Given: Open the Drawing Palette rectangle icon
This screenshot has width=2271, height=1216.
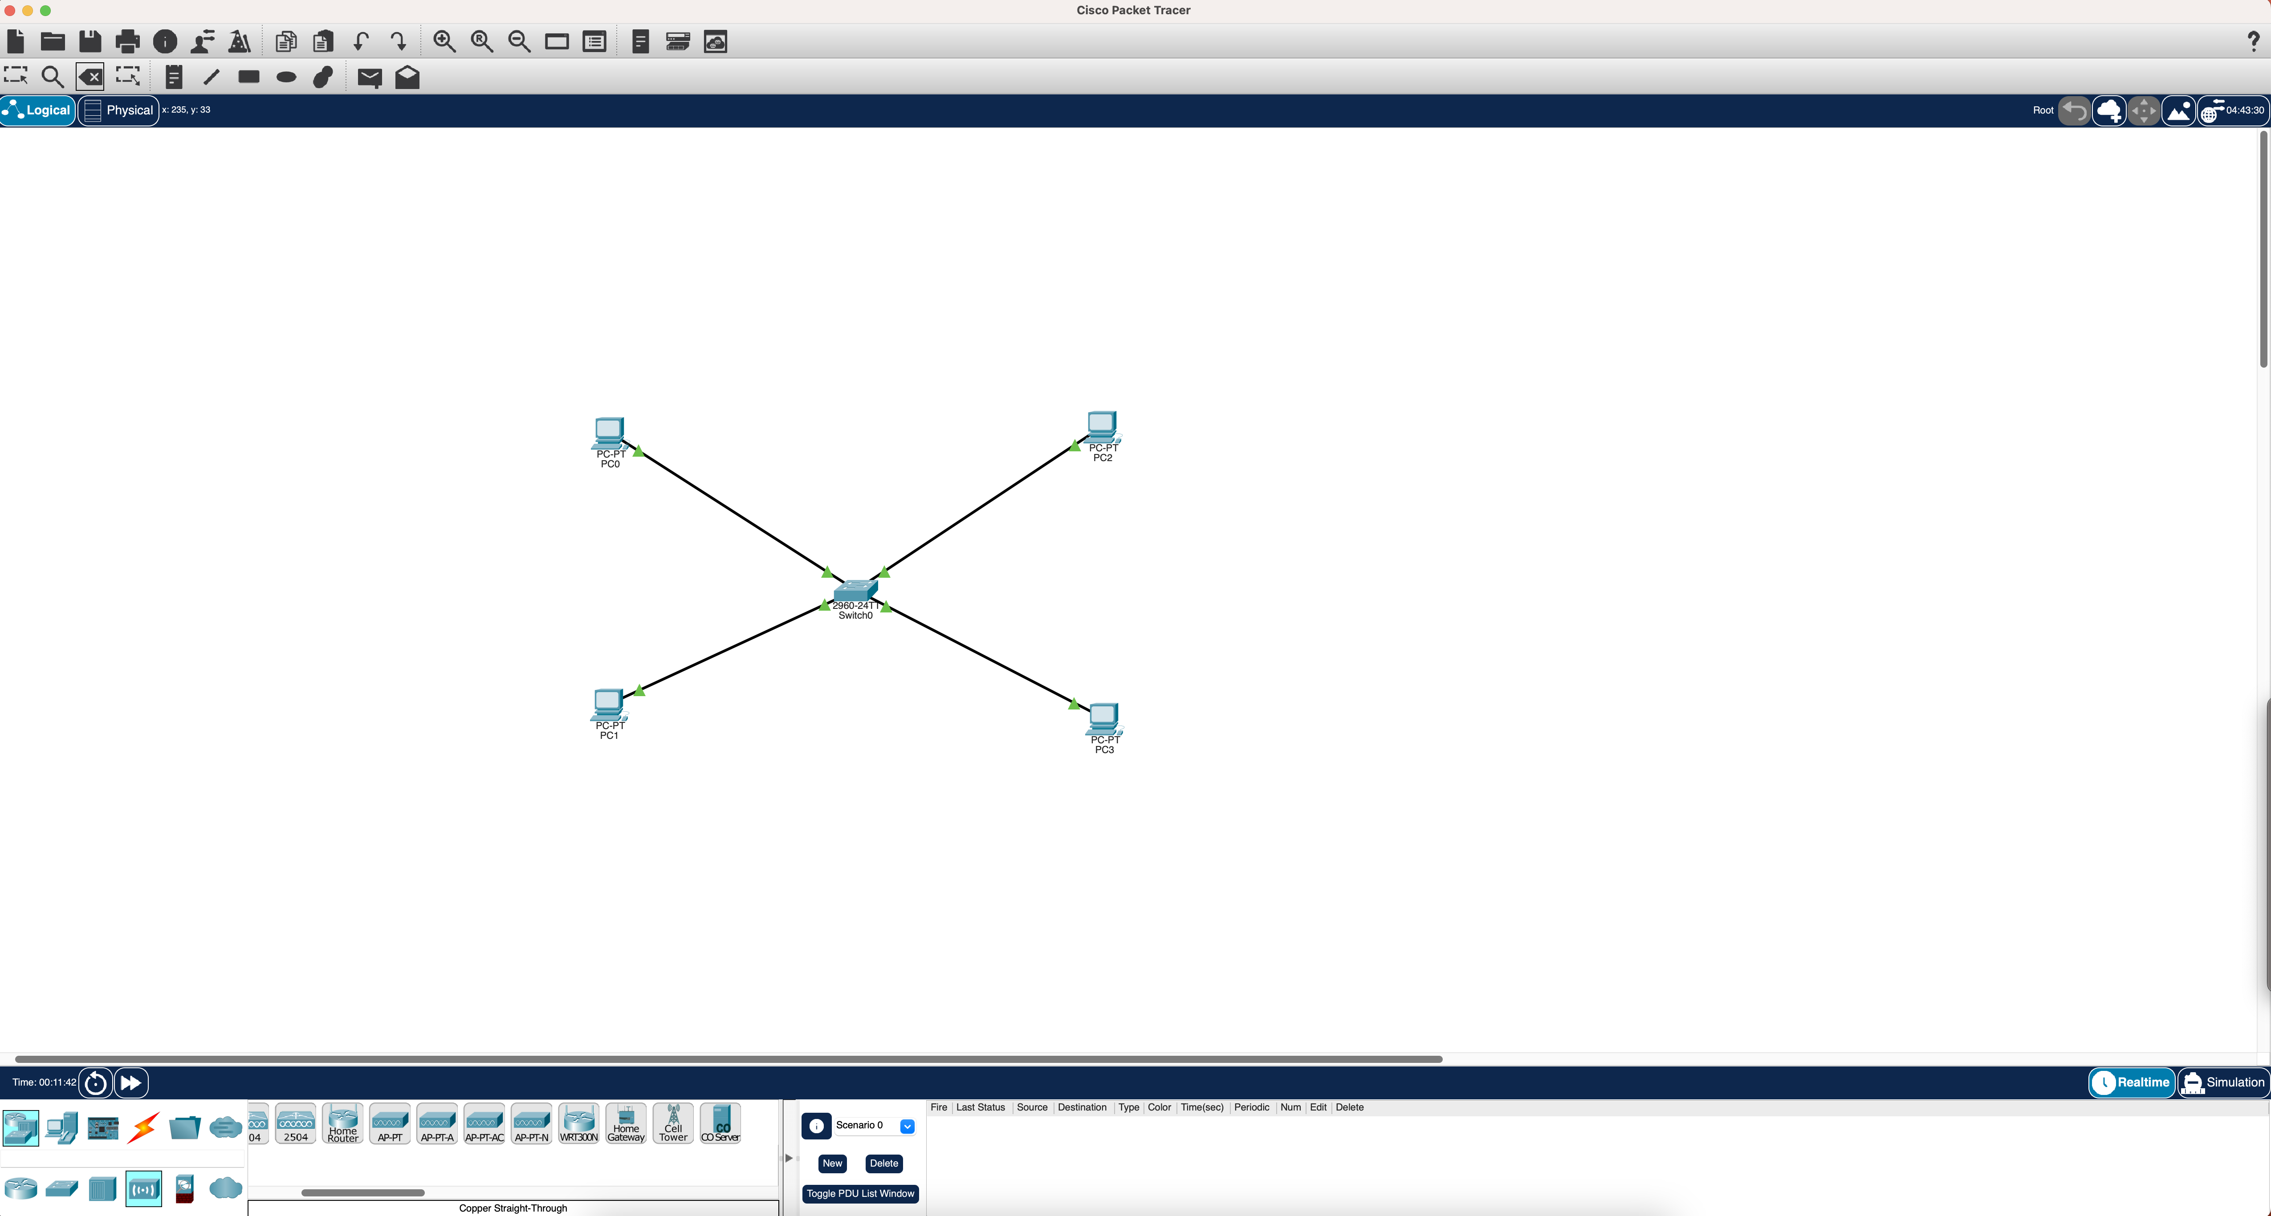Looking at the screenshot, I should coord(557,41).
